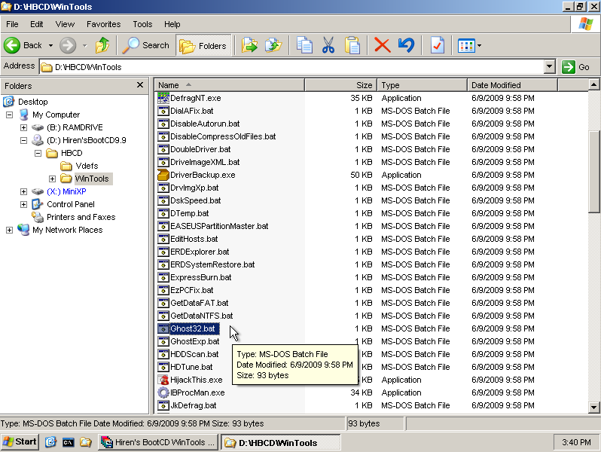The height and width of the screenshot is (452, 601).
Task: Expand the Control Panel node
Action: pyautogui.click(x=23, y=204)
